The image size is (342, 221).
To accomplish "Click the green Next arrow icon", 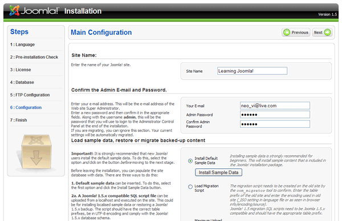I will tap(327, 33).
